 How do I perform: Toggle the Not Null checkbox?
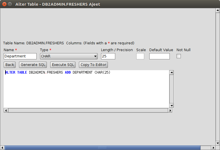tap(179, 56)
